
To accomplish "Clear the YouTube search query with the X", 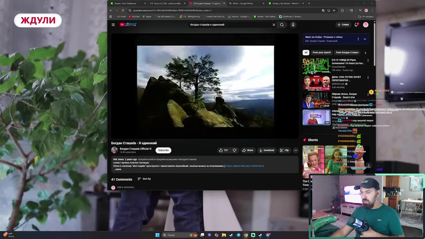I will 274,25.
